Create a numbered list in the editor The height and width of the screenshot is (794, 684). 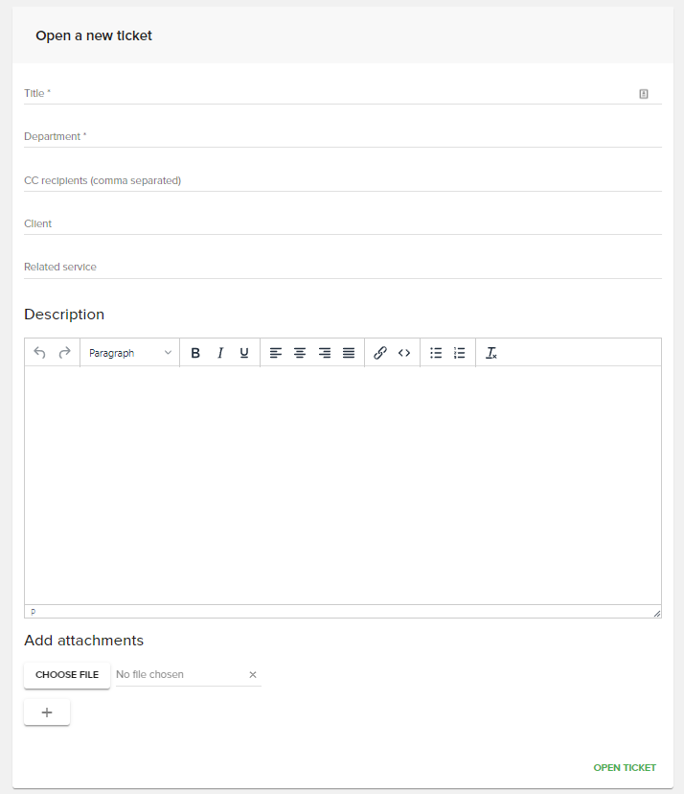pos(459,352)
